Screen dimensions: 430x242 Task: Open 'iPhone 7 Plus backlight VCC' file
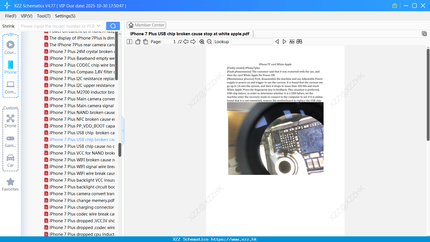79,180
